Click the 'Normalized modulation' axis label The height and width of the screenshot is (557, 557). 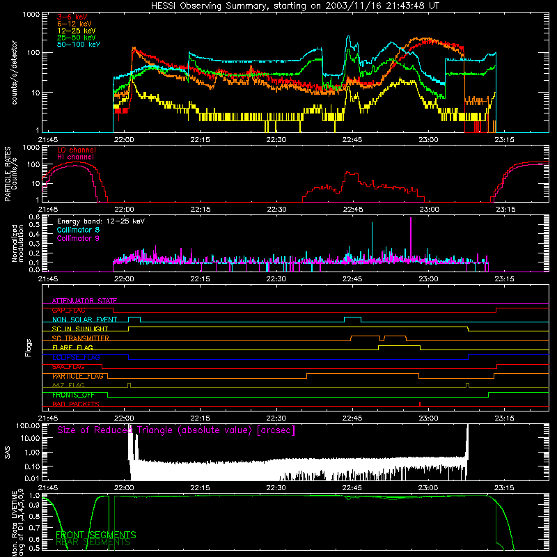17,243
